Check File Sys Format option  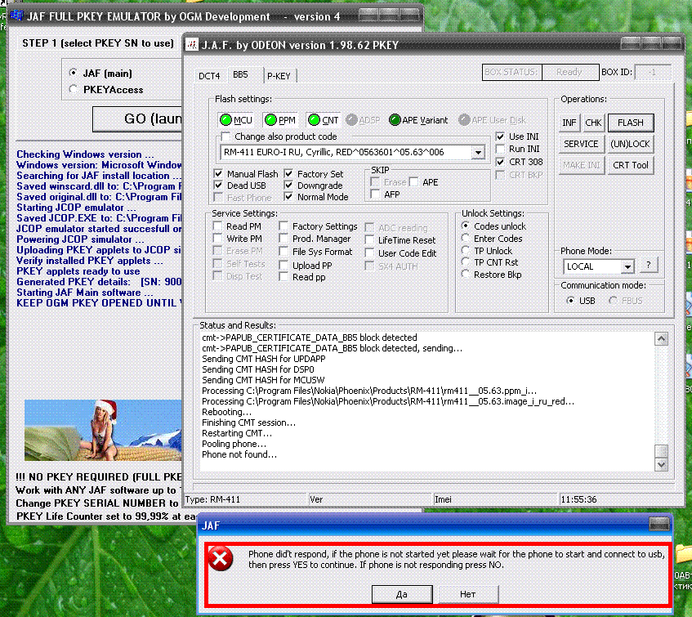tap(283, 252)
